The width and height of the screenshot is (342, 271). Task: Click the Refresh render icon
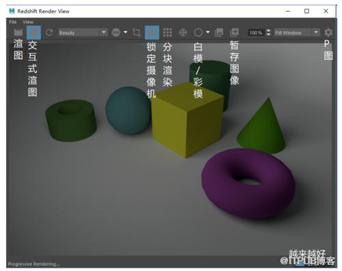tap(49, 33)
